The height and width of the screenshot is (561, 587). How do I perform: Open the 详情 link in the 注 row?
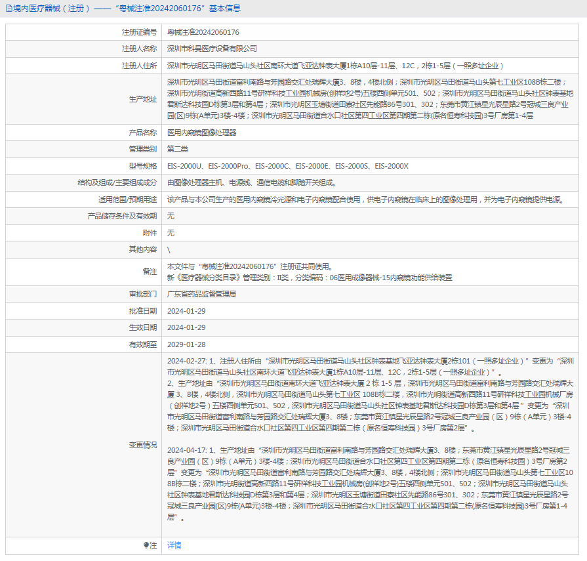[174, 545]
